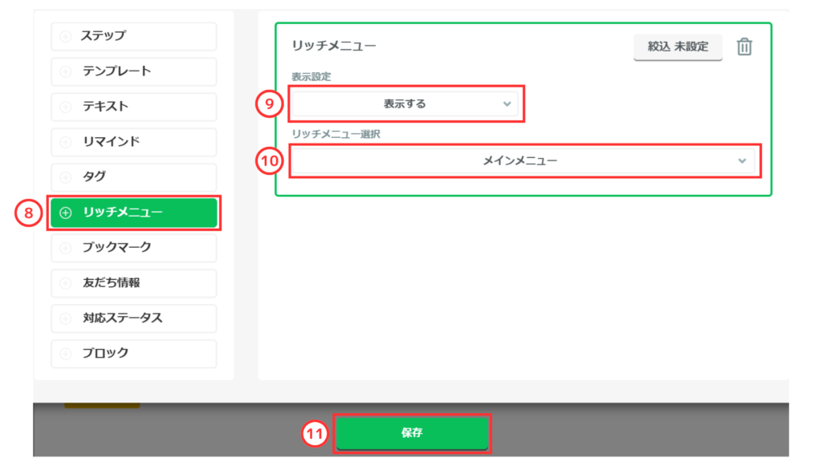Click the 絞込 未設定 filter button

(x=678, y=47)
